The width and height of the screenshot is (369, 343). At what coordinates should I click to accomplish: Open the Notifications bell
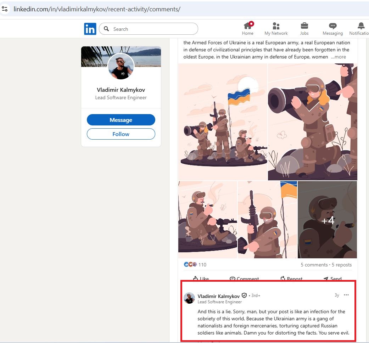click(x=361, y=26)
